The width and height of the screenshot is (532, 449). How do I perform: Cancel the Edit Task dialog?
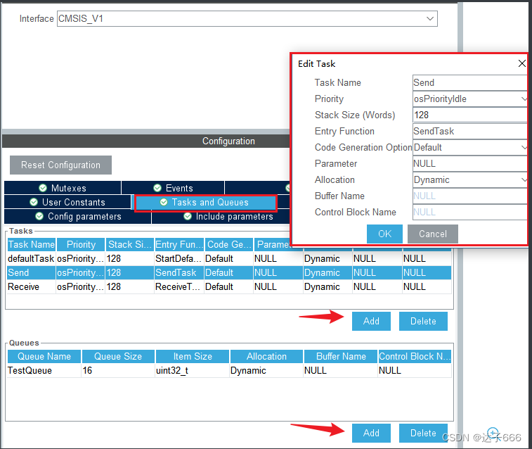tap(433, 234)
